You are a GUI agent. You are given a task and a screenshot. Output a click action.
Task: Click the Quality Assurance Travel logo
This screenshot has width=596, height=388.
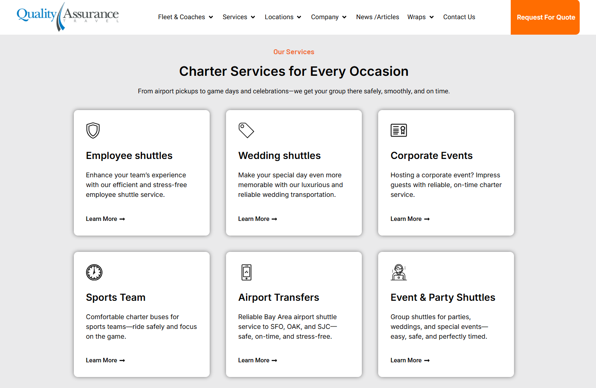coord(68,17)
